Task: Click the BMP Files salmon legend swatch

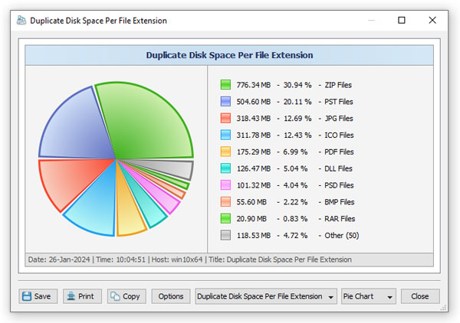Action: (x=225, y=201)
